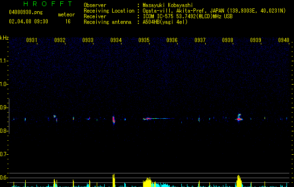Click the meteor count value 16
Viewport: 294px width, 187px height.
click(x=68, y=22)
